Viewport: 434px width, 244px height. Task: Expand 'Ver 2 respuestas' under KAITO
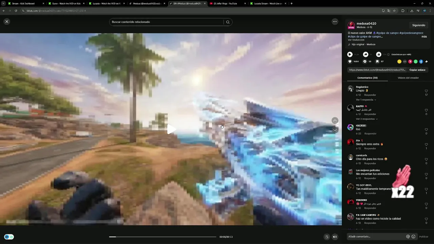click(x=367, y=119)
